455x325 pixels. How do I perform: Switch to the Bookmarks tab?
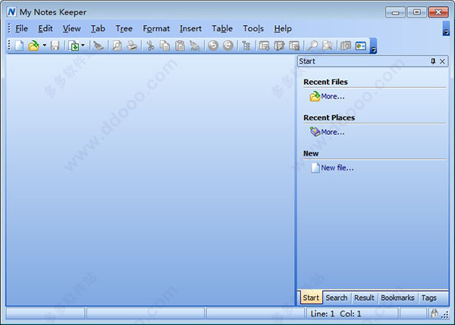[397, 298]
